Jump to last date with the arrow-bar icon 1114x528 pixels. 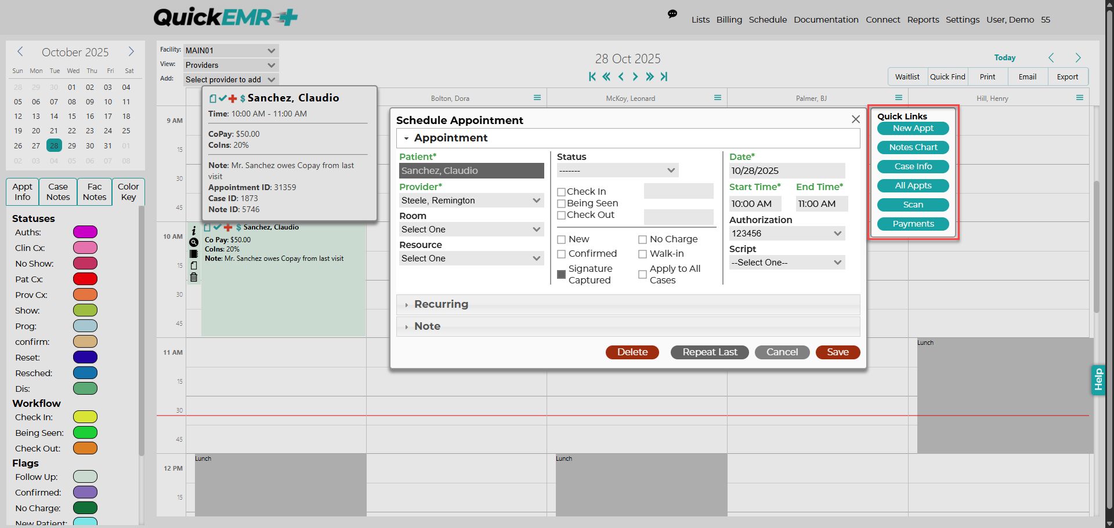664,77
